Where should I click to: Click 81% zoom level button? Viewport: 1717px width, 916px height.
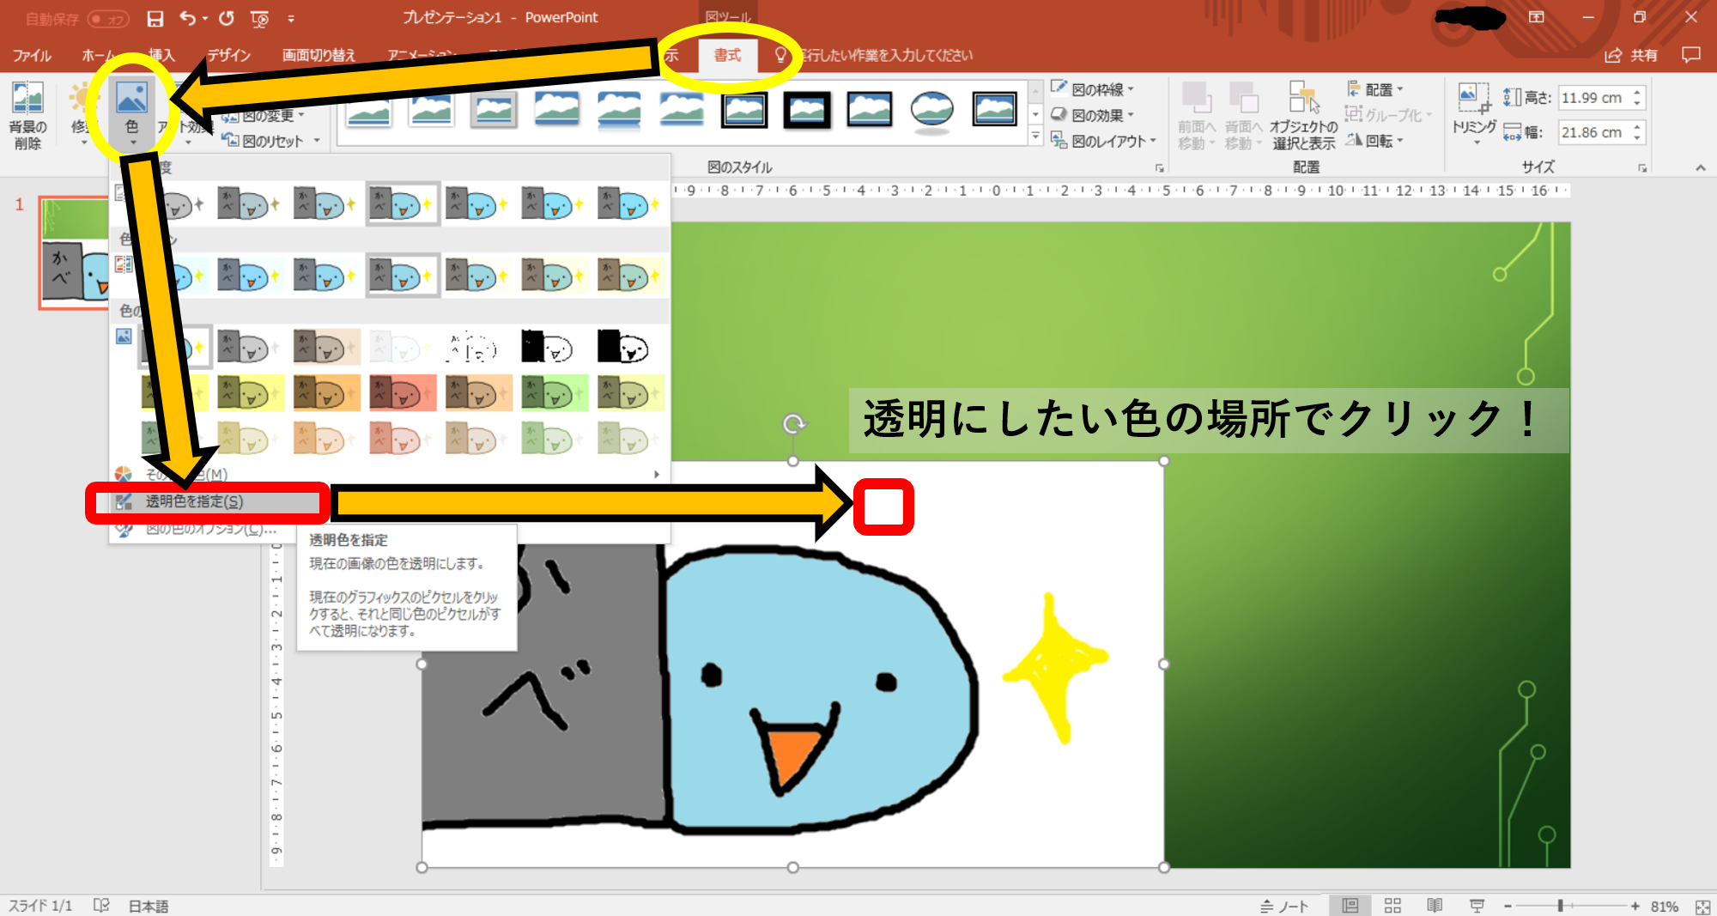click(x=1665, y=906)
